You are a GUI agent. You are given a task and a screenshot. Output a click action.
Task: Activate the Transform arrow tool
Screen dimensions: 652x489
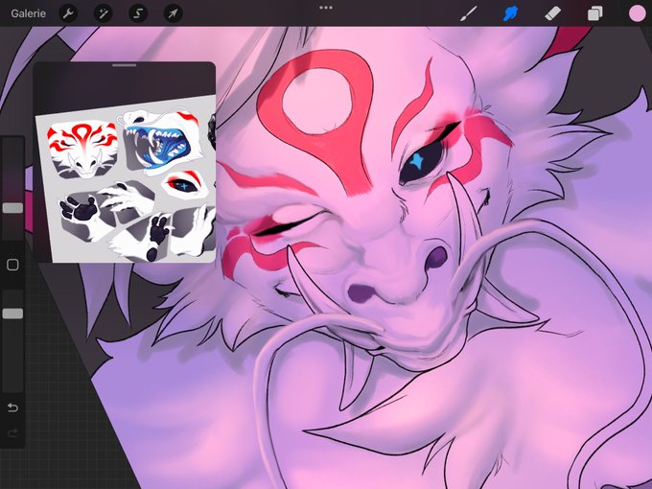pos(173,13)
